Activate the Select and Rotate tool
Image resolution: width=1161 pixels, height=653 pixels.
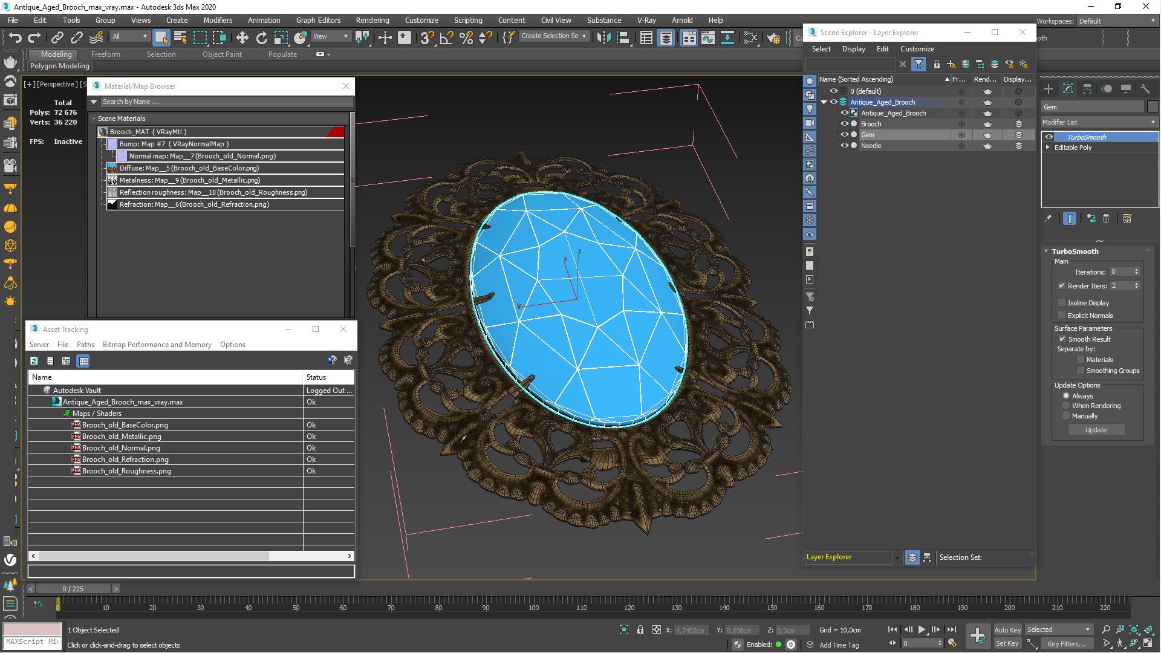point(262,37)
